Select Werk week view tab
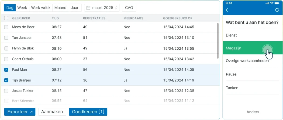The image size is (283, 120). click(x=41, y=8)
